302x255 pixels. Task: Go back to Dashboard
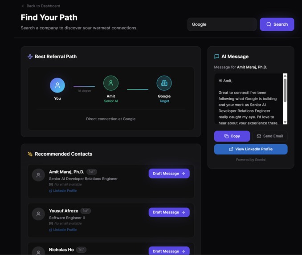tap(41, 6)
